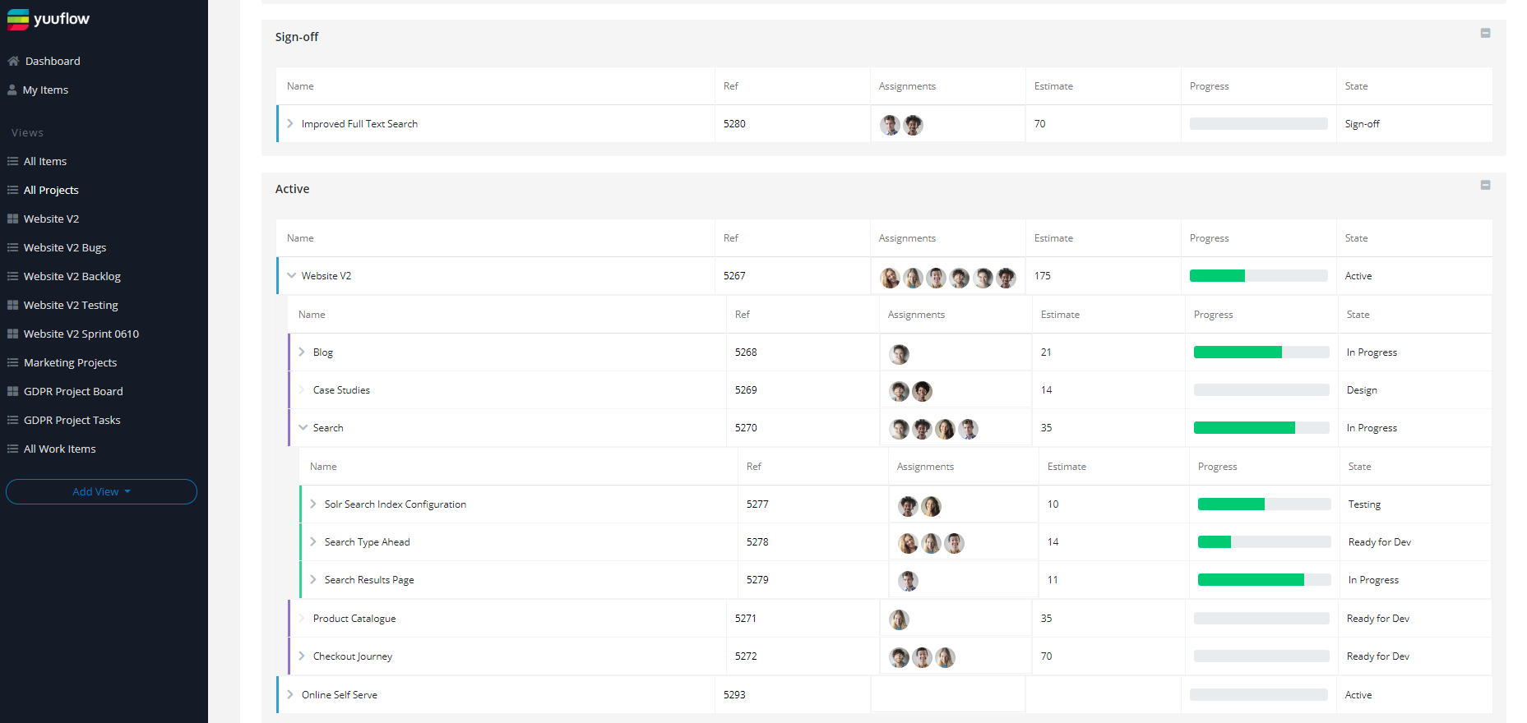1527x723 pixels.
Task: Click first avatar on Solr Search Index Configuration
Action: [x=908, y=506]
